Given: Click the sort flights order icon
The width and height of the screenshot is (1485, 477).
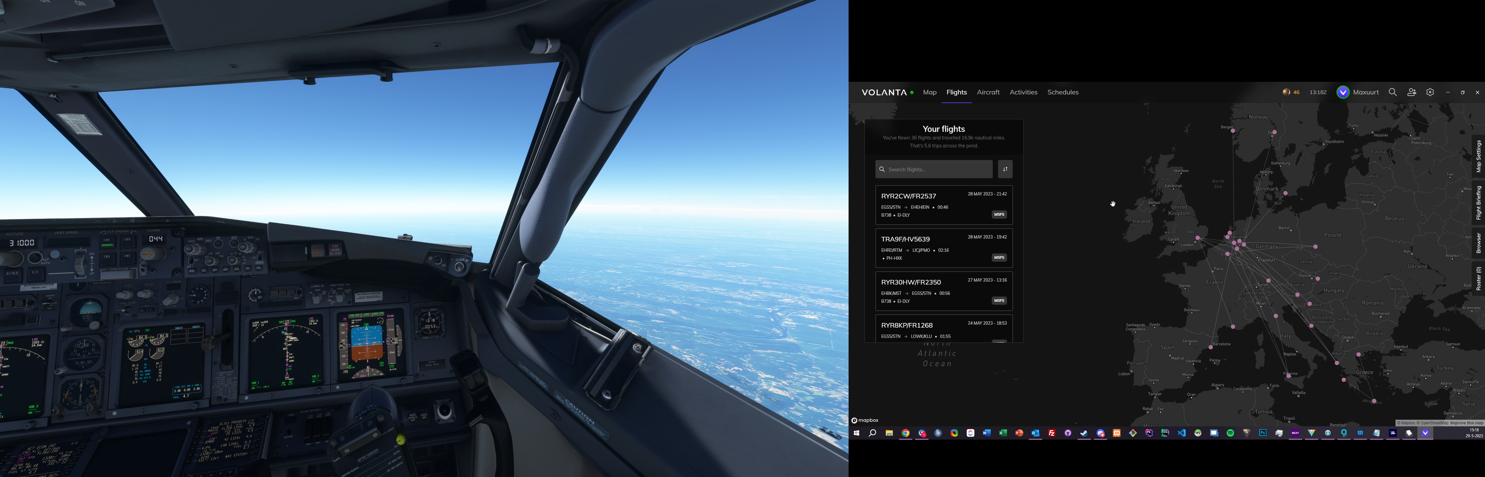Looking at the screenshot, I should [x=1005, y=169].
